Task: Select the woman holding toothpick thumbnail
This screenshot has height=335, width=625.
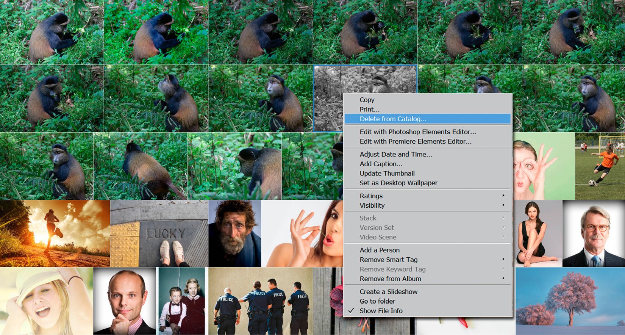Action: click(302, 233)
